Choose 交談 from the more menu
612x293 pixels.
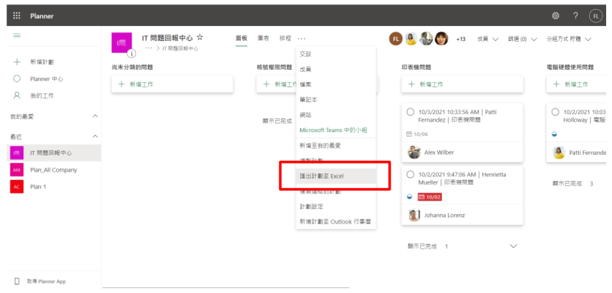pos(336,54)
